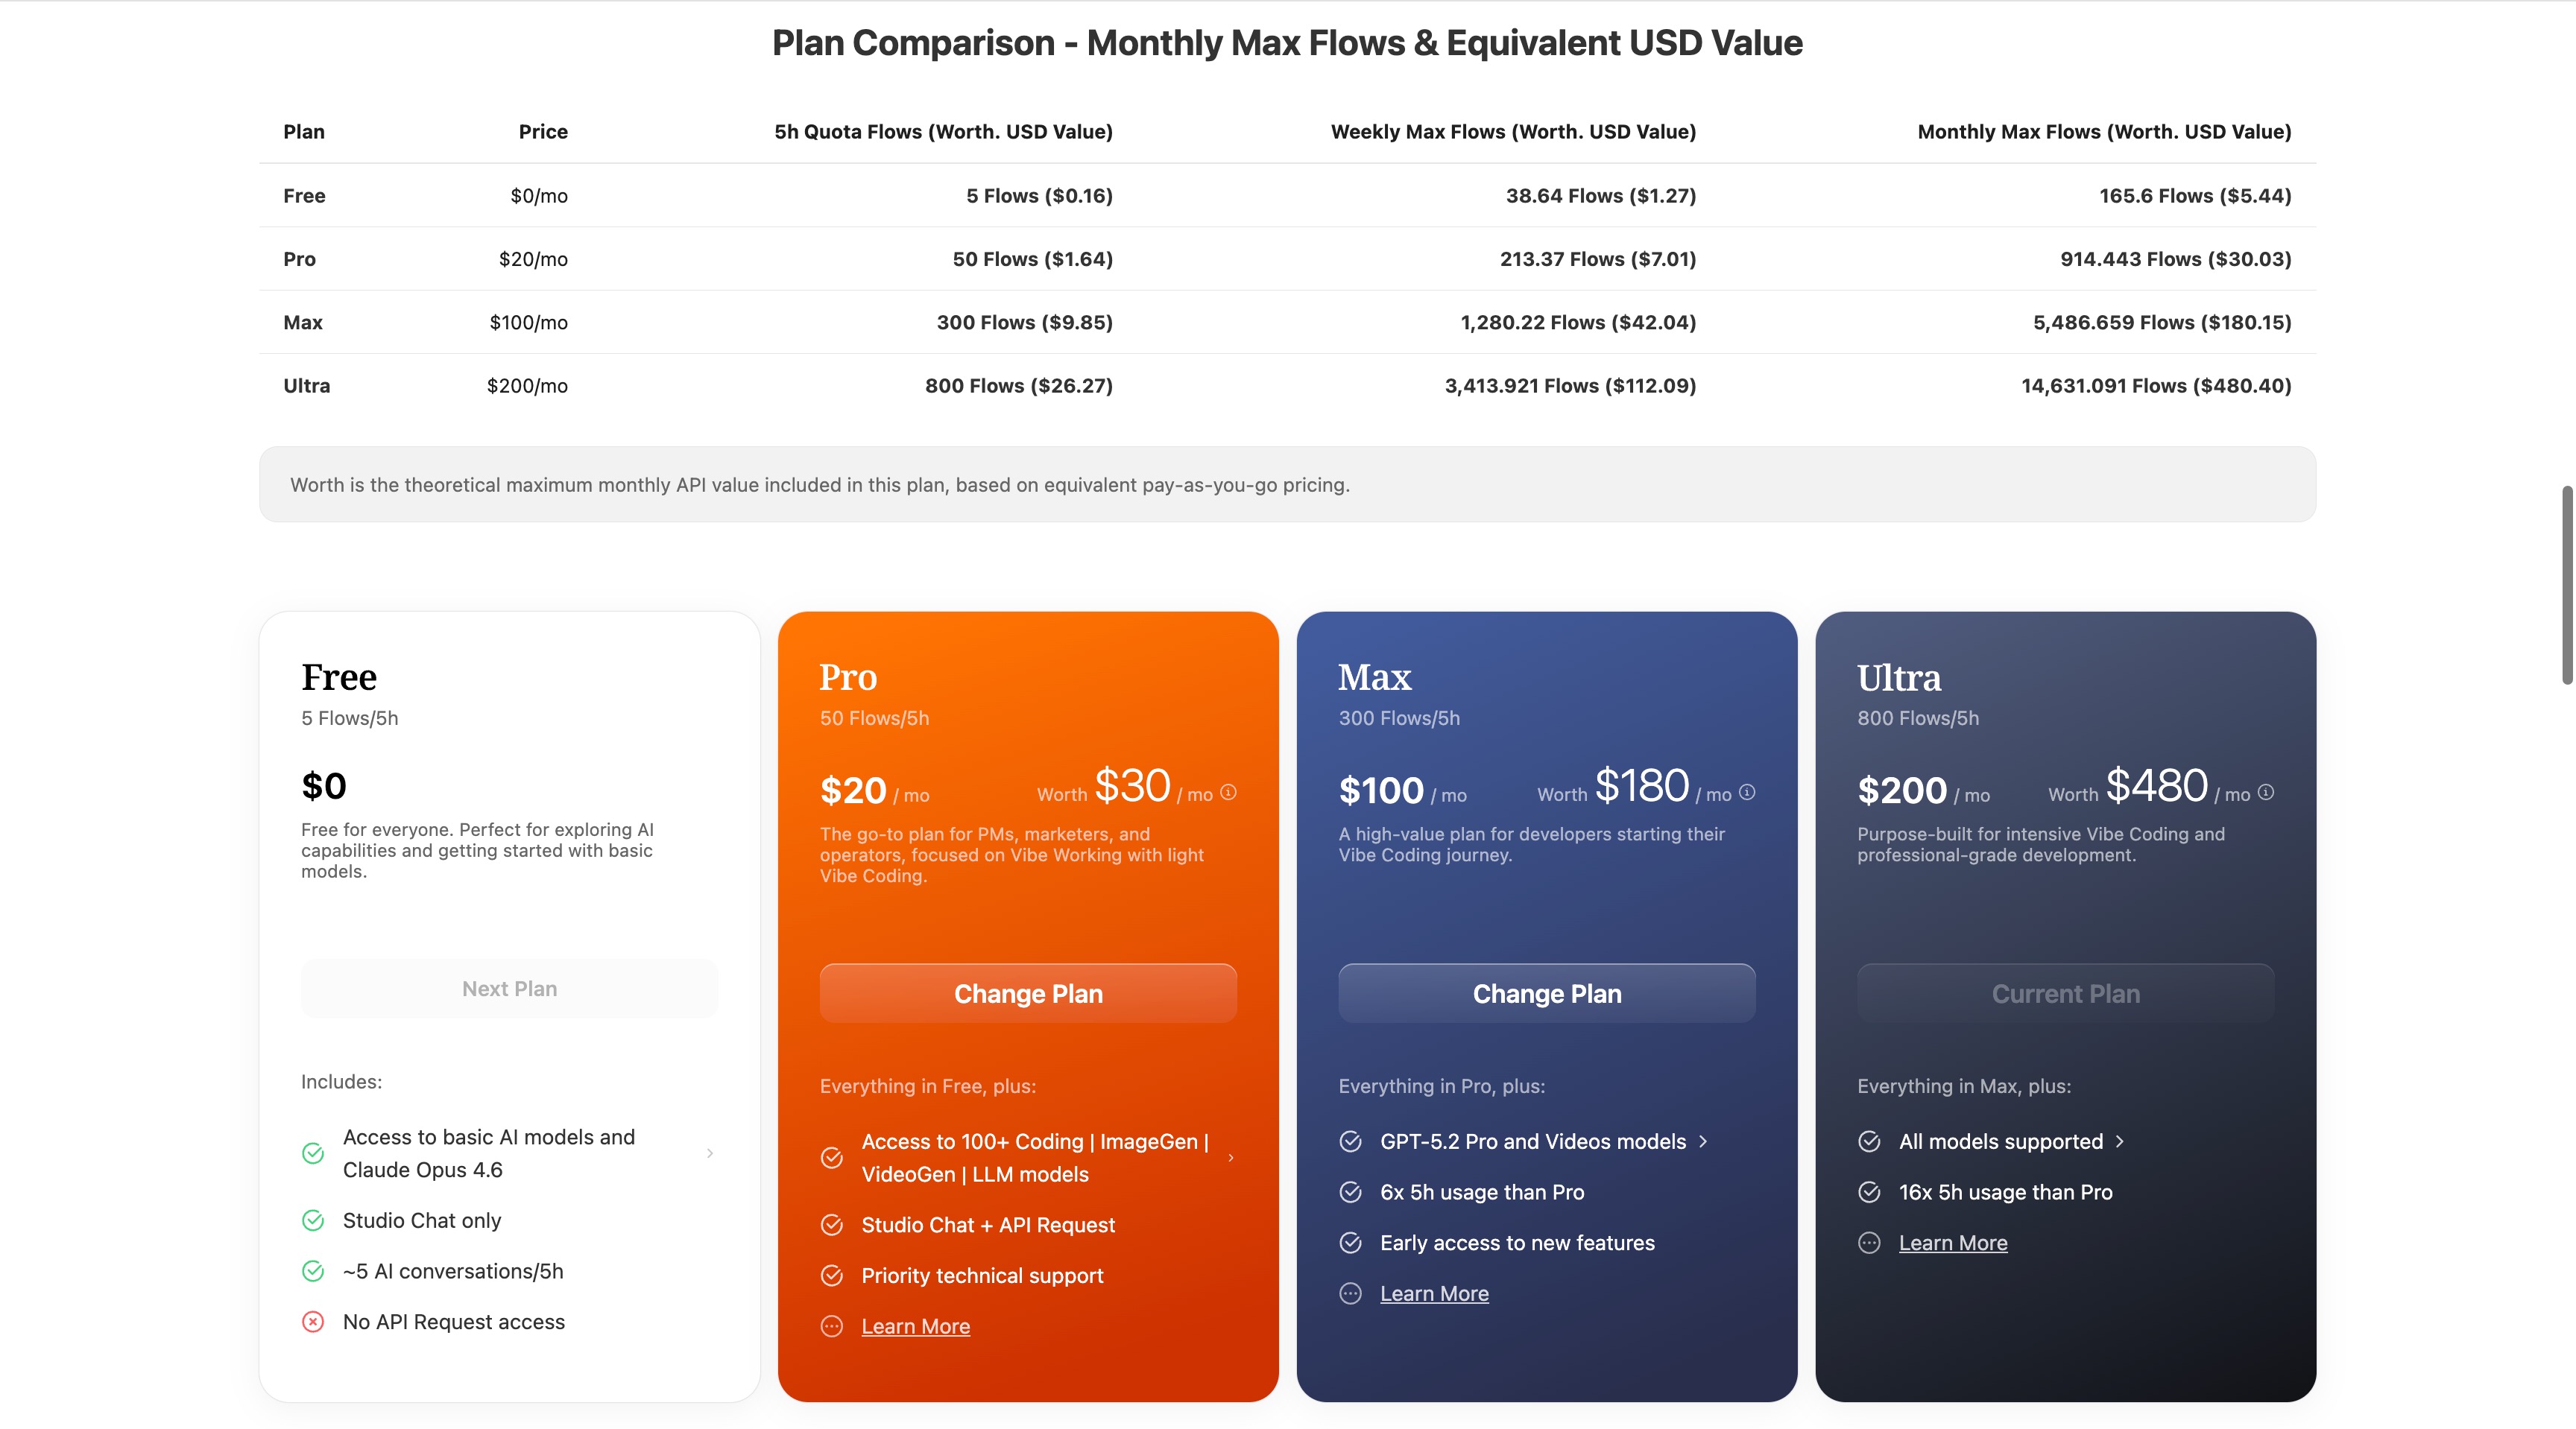Image resolution: width=2576 pixels, height=1429 pixels.
Task: Click Change Plan on the Pro card
Action: (x=1028, y=993)
